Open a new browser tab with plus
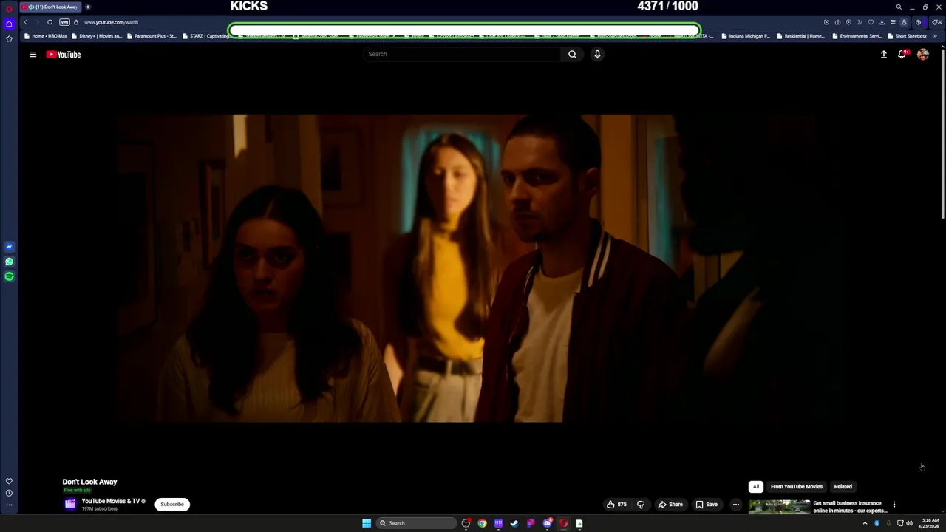Image resolution: width=946 pixels, height=532 pixels. [x=87, y=7]
